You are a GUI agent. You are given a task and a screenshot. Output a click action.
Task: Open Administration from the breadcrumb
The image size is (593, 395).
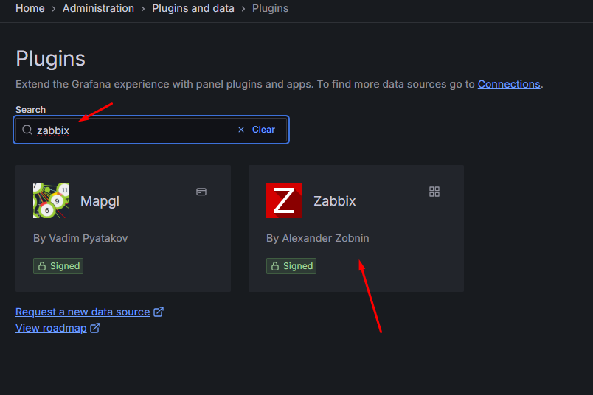pos(98,8)
